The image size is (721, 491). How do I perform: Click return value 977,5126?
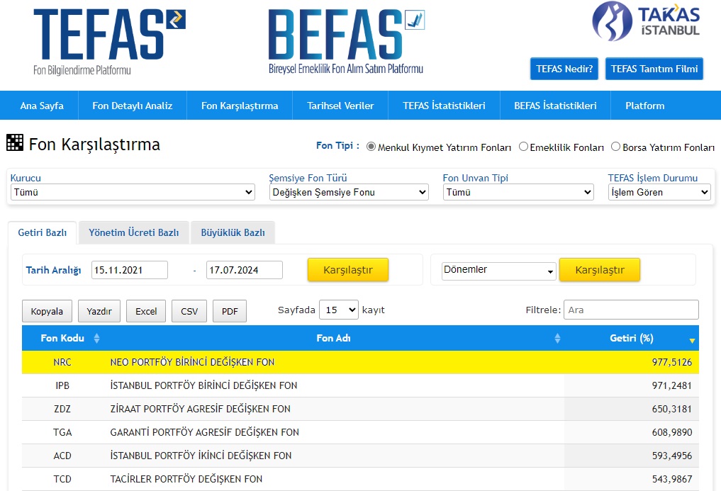[x=672, y=362]
